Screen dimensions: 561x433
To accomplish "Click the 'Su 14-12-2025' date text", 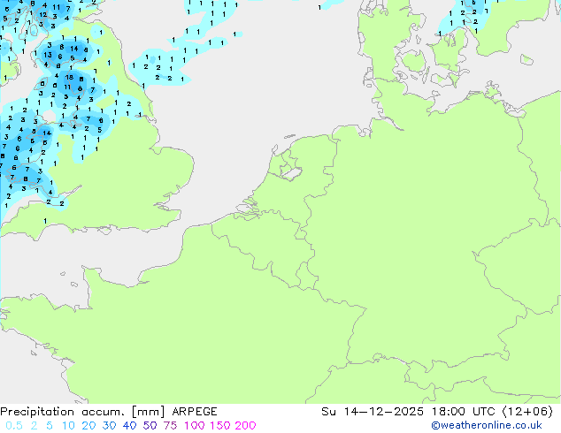I will pyautogui.click(x=373, y=412).
